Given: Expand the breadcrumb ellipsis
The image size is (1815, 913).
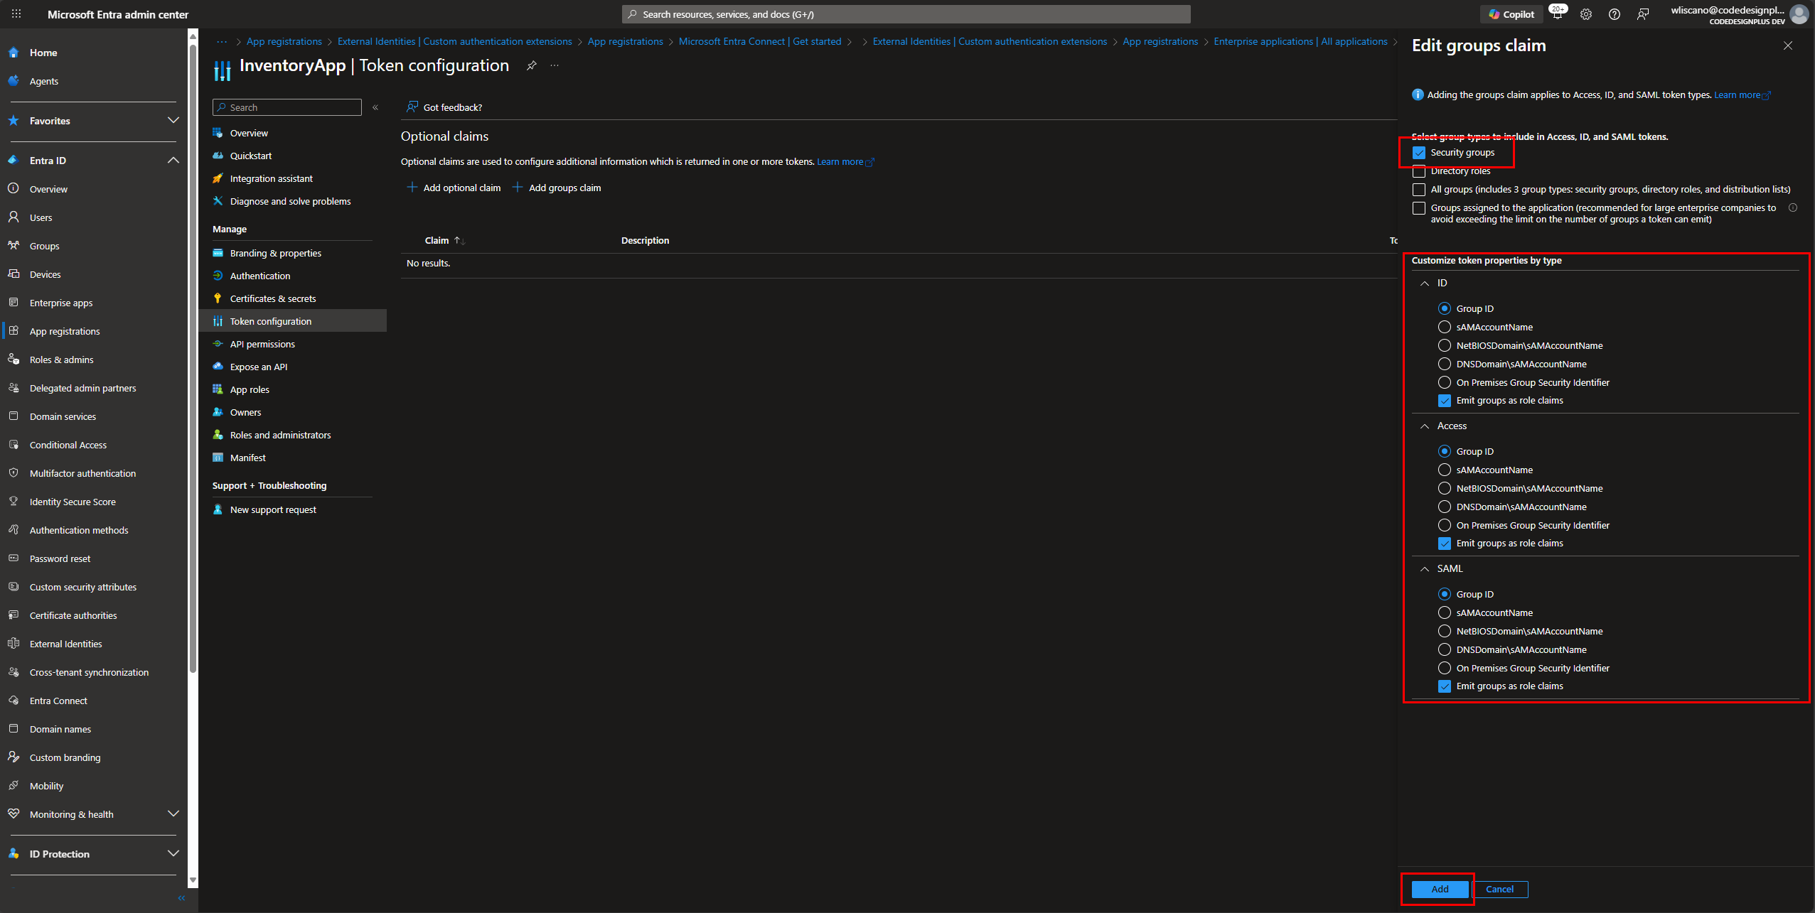Looking at the screenshot, I should [222, 41].
